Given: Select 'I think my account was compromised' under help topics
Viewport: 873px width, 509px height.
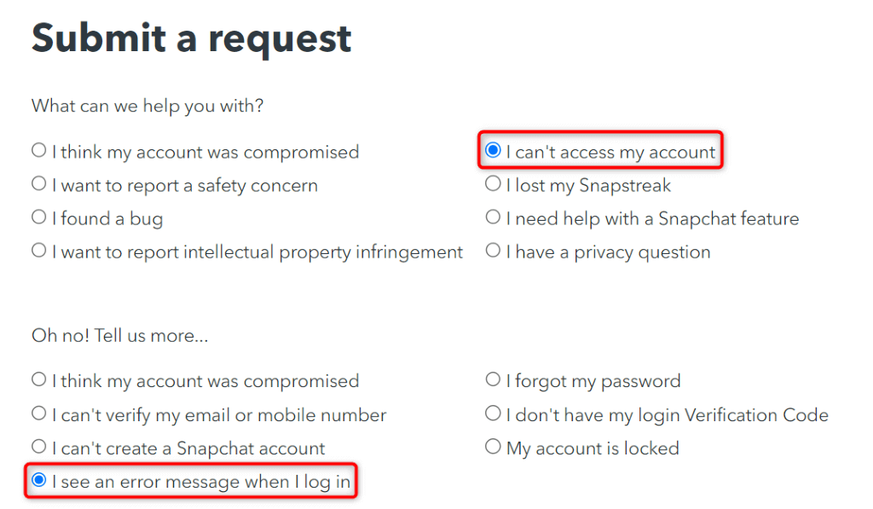Looking at the screenshot, I should pyautogui.click(x=39, y=151).
